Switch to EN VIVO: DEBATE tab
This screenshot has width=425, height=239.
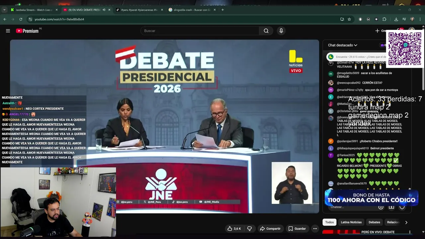[86, 10]
